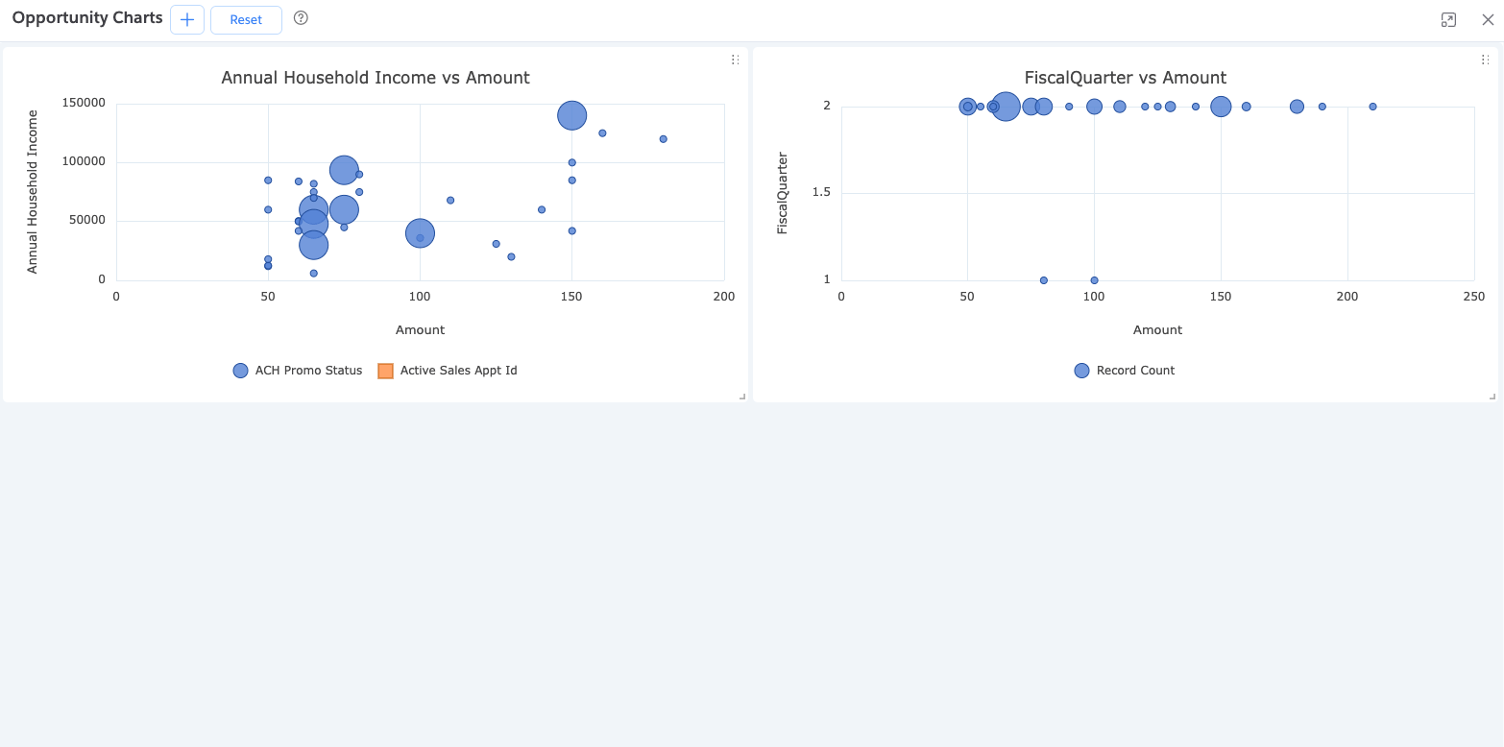Open the help question mark icon
This screenshot has width=1504, height=747.
point(301,18)
